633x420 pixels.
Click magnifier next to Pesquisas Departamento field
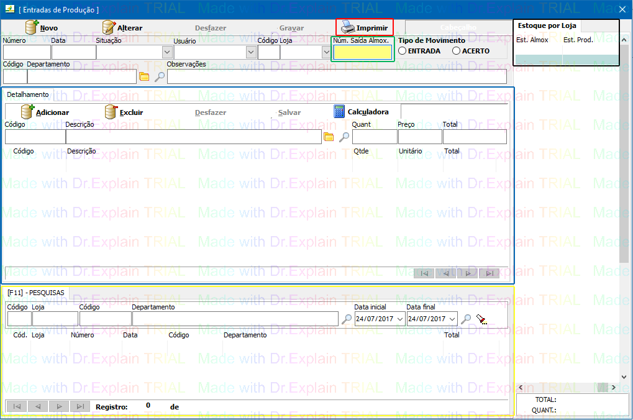pos(347,319)
